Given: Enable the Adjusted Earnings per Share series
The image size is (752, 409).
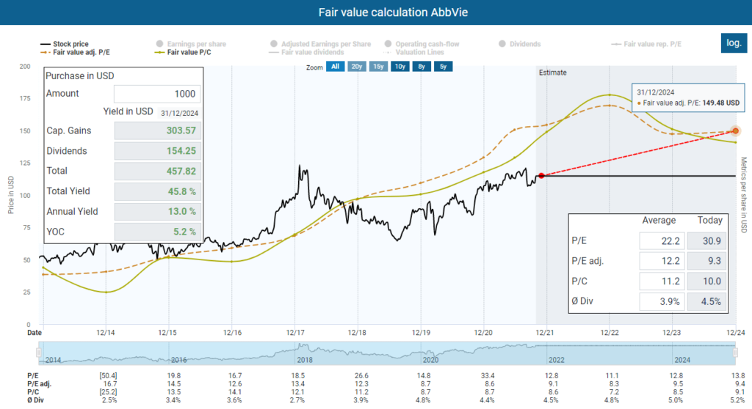Looking at the screenshot, I should point(320,43).
